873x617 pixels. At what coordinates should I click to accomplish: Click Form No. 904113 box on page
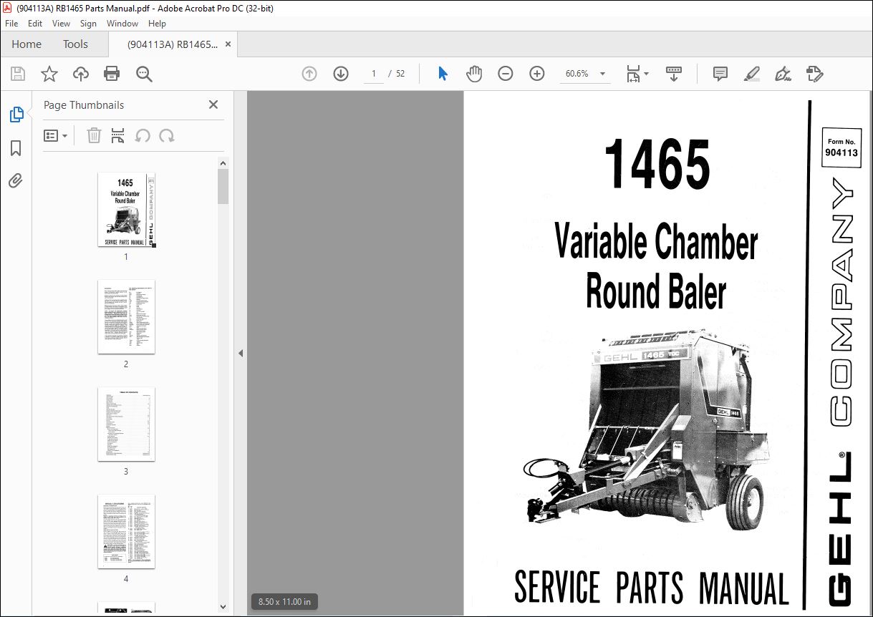(841, 147)
